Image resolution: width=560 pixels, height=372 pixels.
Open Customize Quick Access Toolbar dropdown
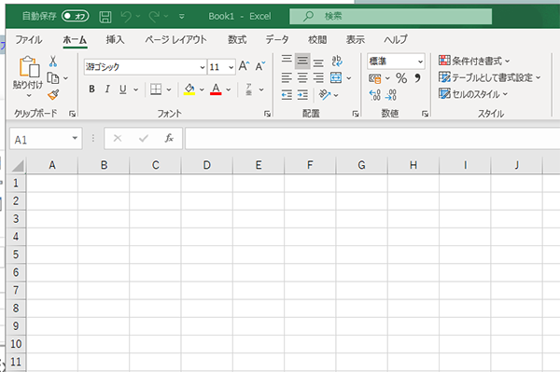182,17
